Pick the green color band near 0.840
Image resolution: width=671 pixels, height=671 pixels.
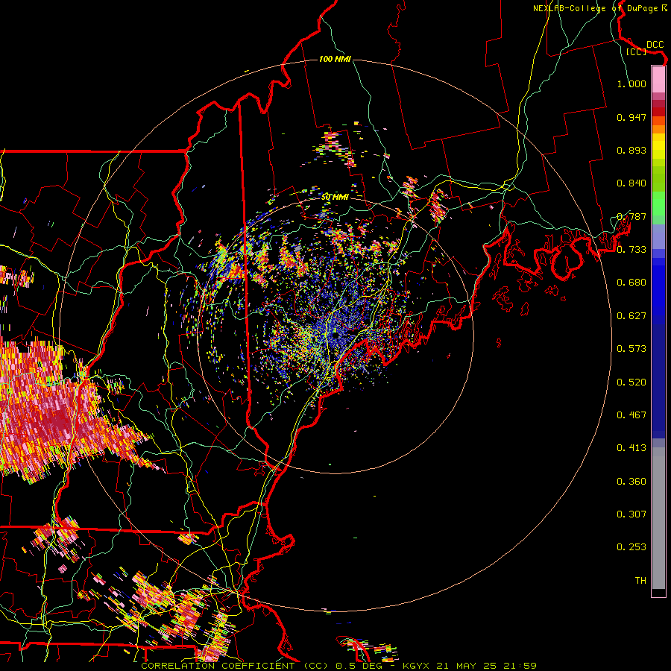[x=658, y=178]
